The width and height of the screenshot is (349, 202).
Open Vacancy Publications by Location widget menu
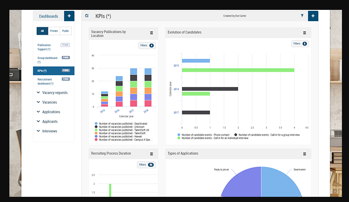[151, 33]
